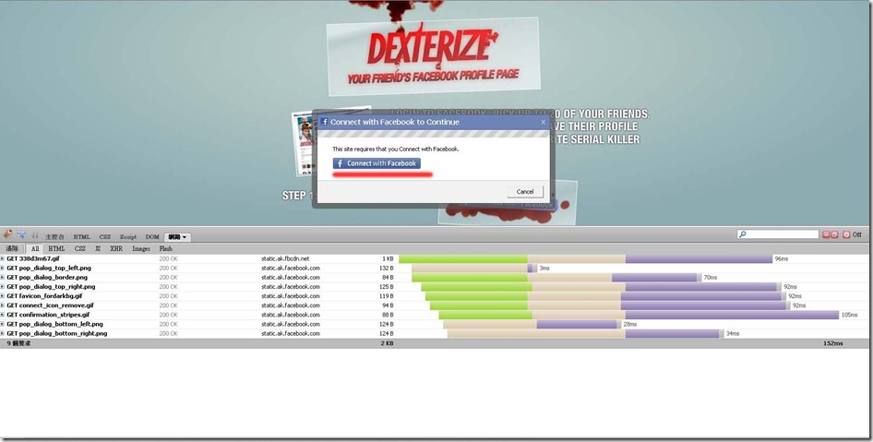The image size is (873, 442).
Task: Click the GET 338d3m67.gif request name
Action: (33, 259)
